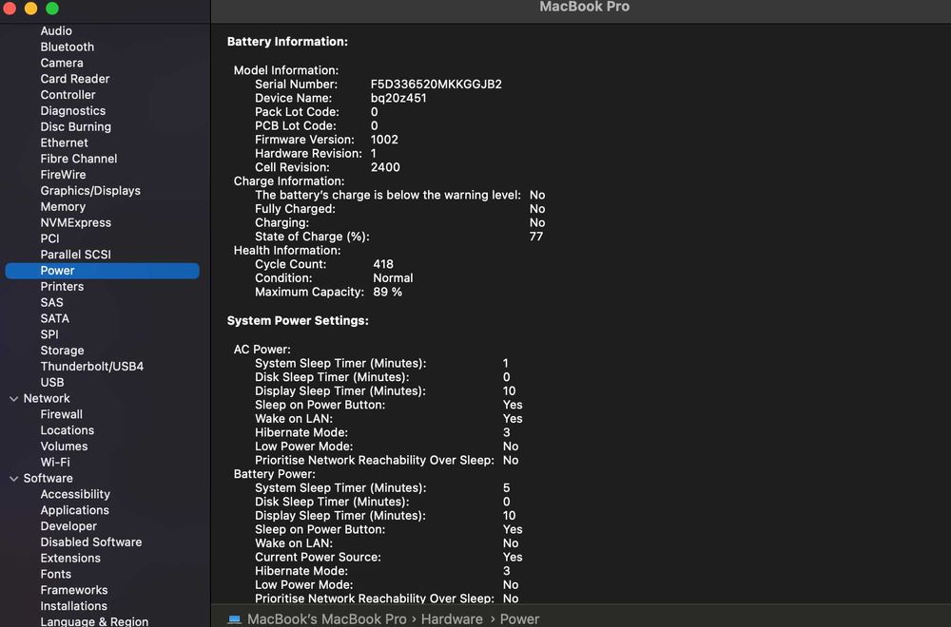
Task: Select Power in the sidebar
Action: click(x=57, y=271)
